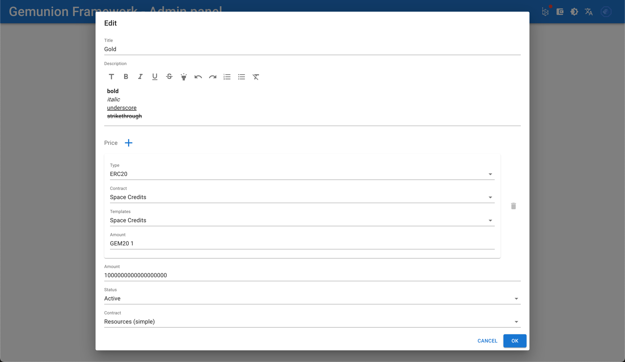This screenshot has width=625, height=362.
Task: Delete the ERC20 price entry
Action: point(513,206)
